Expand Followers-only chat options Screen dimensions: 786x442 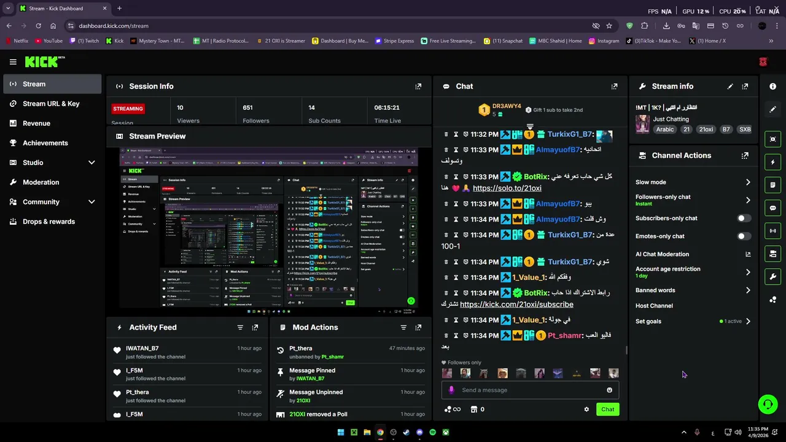(748, 200)
